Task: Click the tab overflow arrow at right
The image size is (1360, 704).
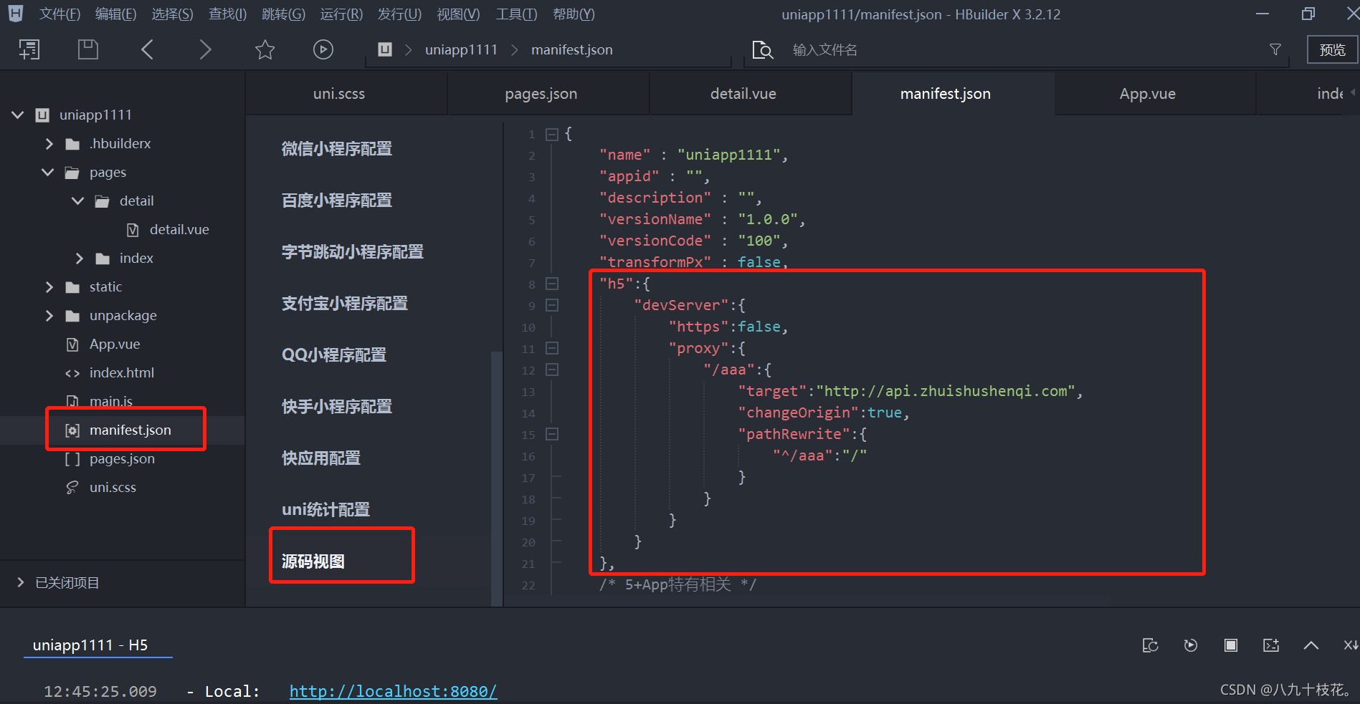Action: [x=1353, y=92]
